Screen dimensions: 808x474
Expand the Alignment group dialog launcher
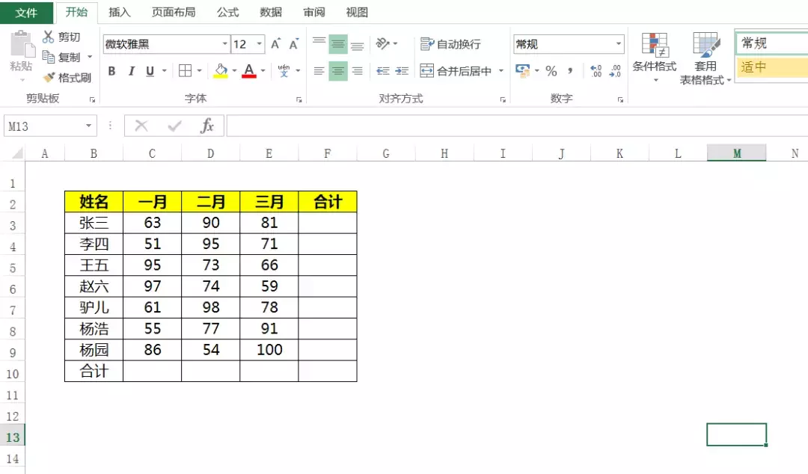(503, 100)
